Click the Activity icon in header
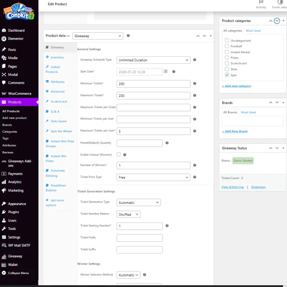Screen dimensions: 287x287 pos(261,3)
